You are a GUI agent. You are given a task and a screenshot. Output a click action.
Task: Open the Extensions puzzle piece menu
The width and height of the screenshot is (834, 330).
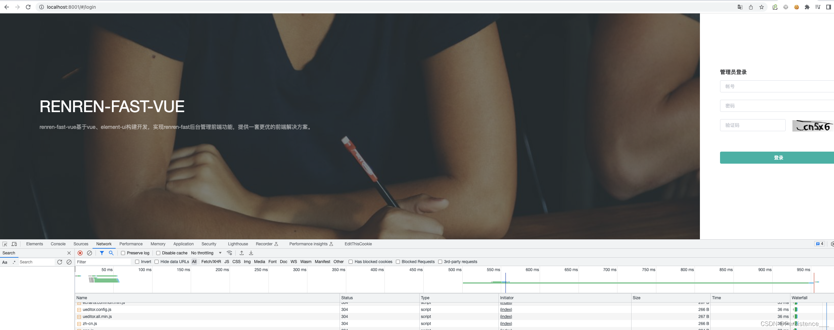point(807,7)
